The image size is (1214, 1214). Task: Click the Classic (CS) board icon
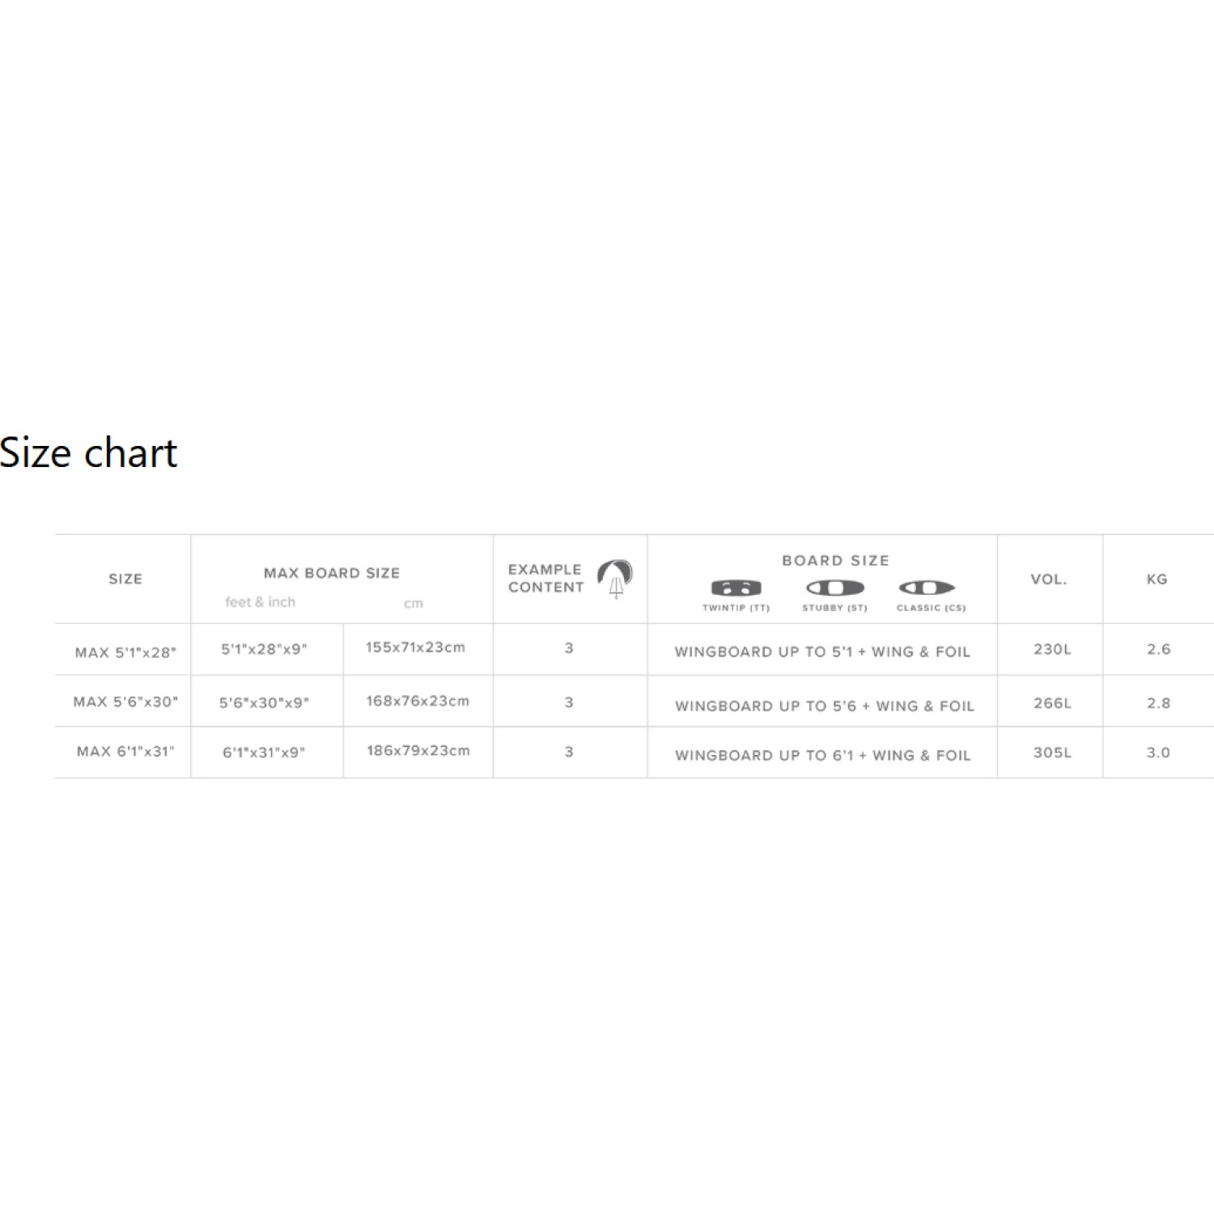click(927, 588)
